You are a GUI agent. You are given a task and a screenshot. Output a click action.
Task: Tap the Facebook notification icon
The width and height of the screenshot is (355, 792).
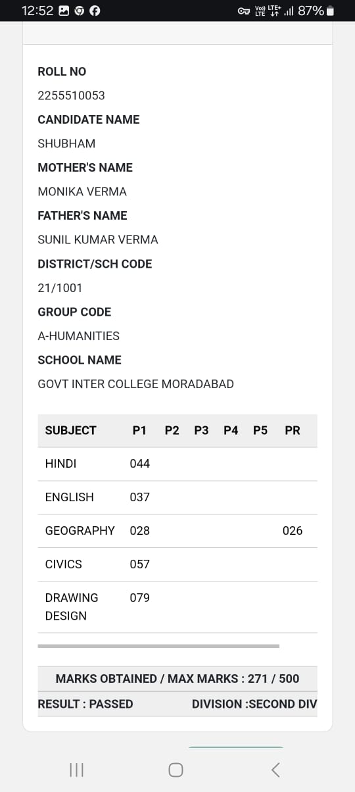[95, 11]
